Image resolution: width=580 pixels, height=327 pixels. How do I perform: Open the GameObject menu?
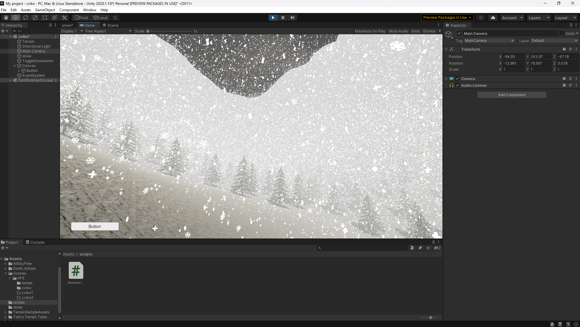coord(45,10)
